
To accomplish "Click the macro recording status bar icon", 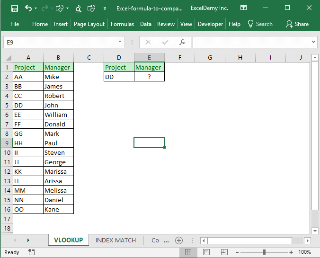I will (31, 252).
